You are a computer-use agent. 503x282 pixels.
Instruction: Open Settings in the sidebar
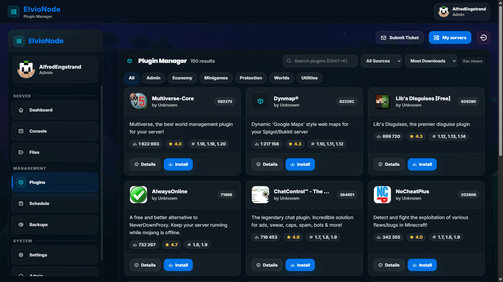[x=54, y=255]
